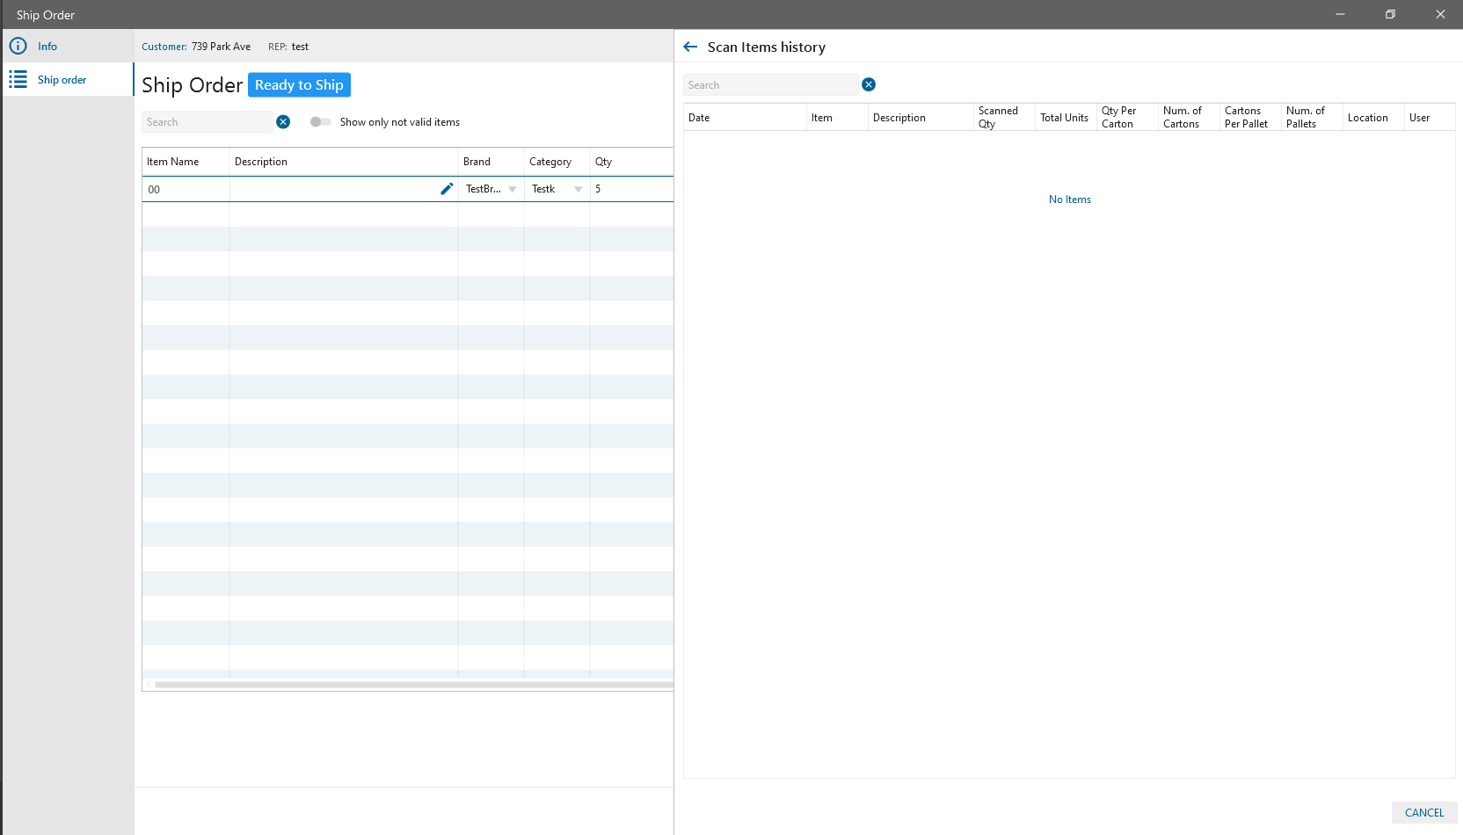Focus the Scan Items history search box
This screenshot has width=1463, height=835.
click(770, 85)
